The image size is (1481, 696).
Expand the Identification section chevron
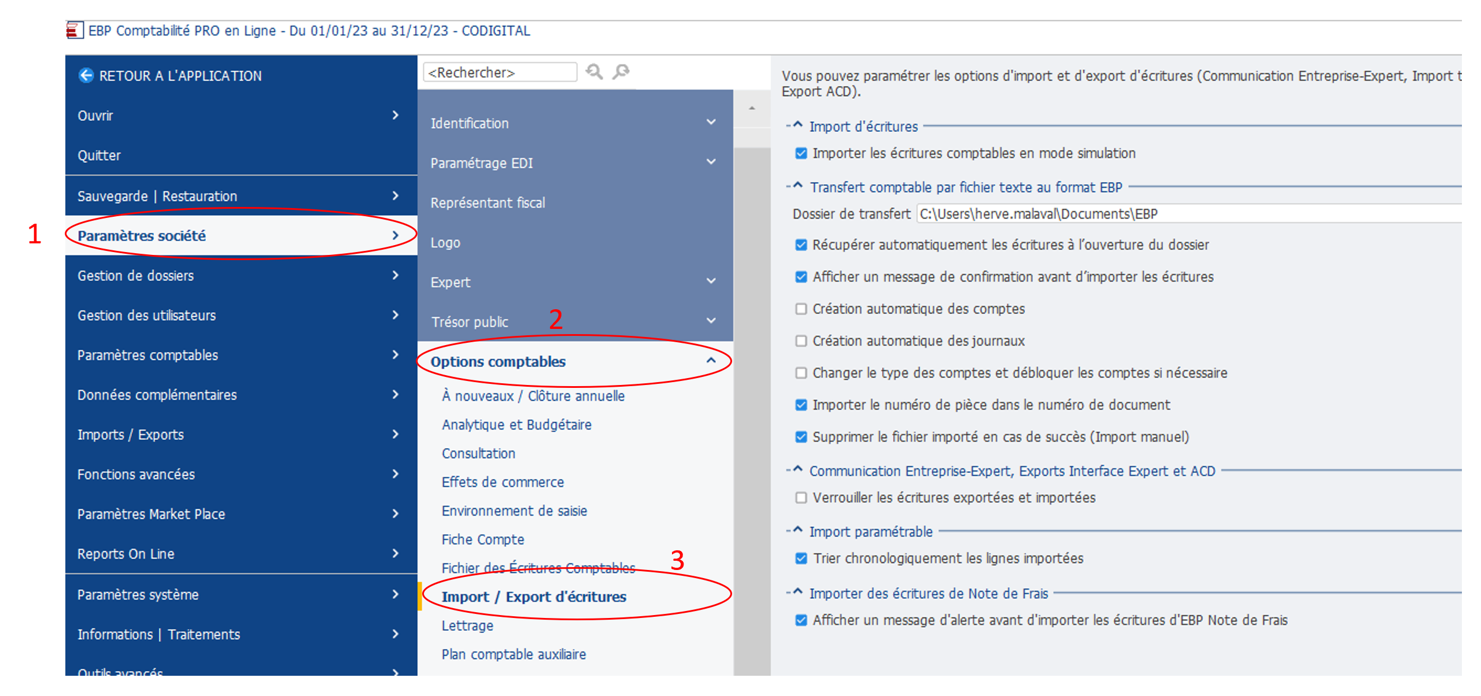711,123
